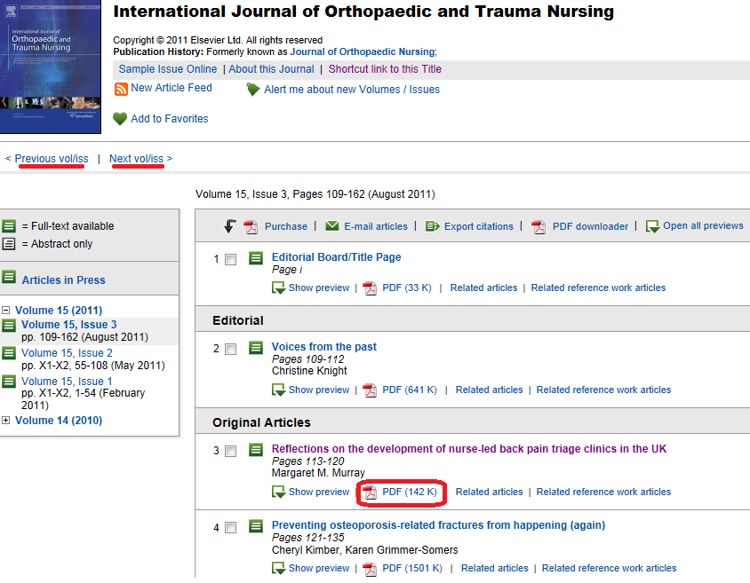Click Alert me about new Volumes / Issues

(352, 90)
